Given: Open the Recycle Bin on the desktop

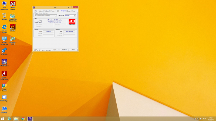Looking at the screenshot, I should point(4,15).
